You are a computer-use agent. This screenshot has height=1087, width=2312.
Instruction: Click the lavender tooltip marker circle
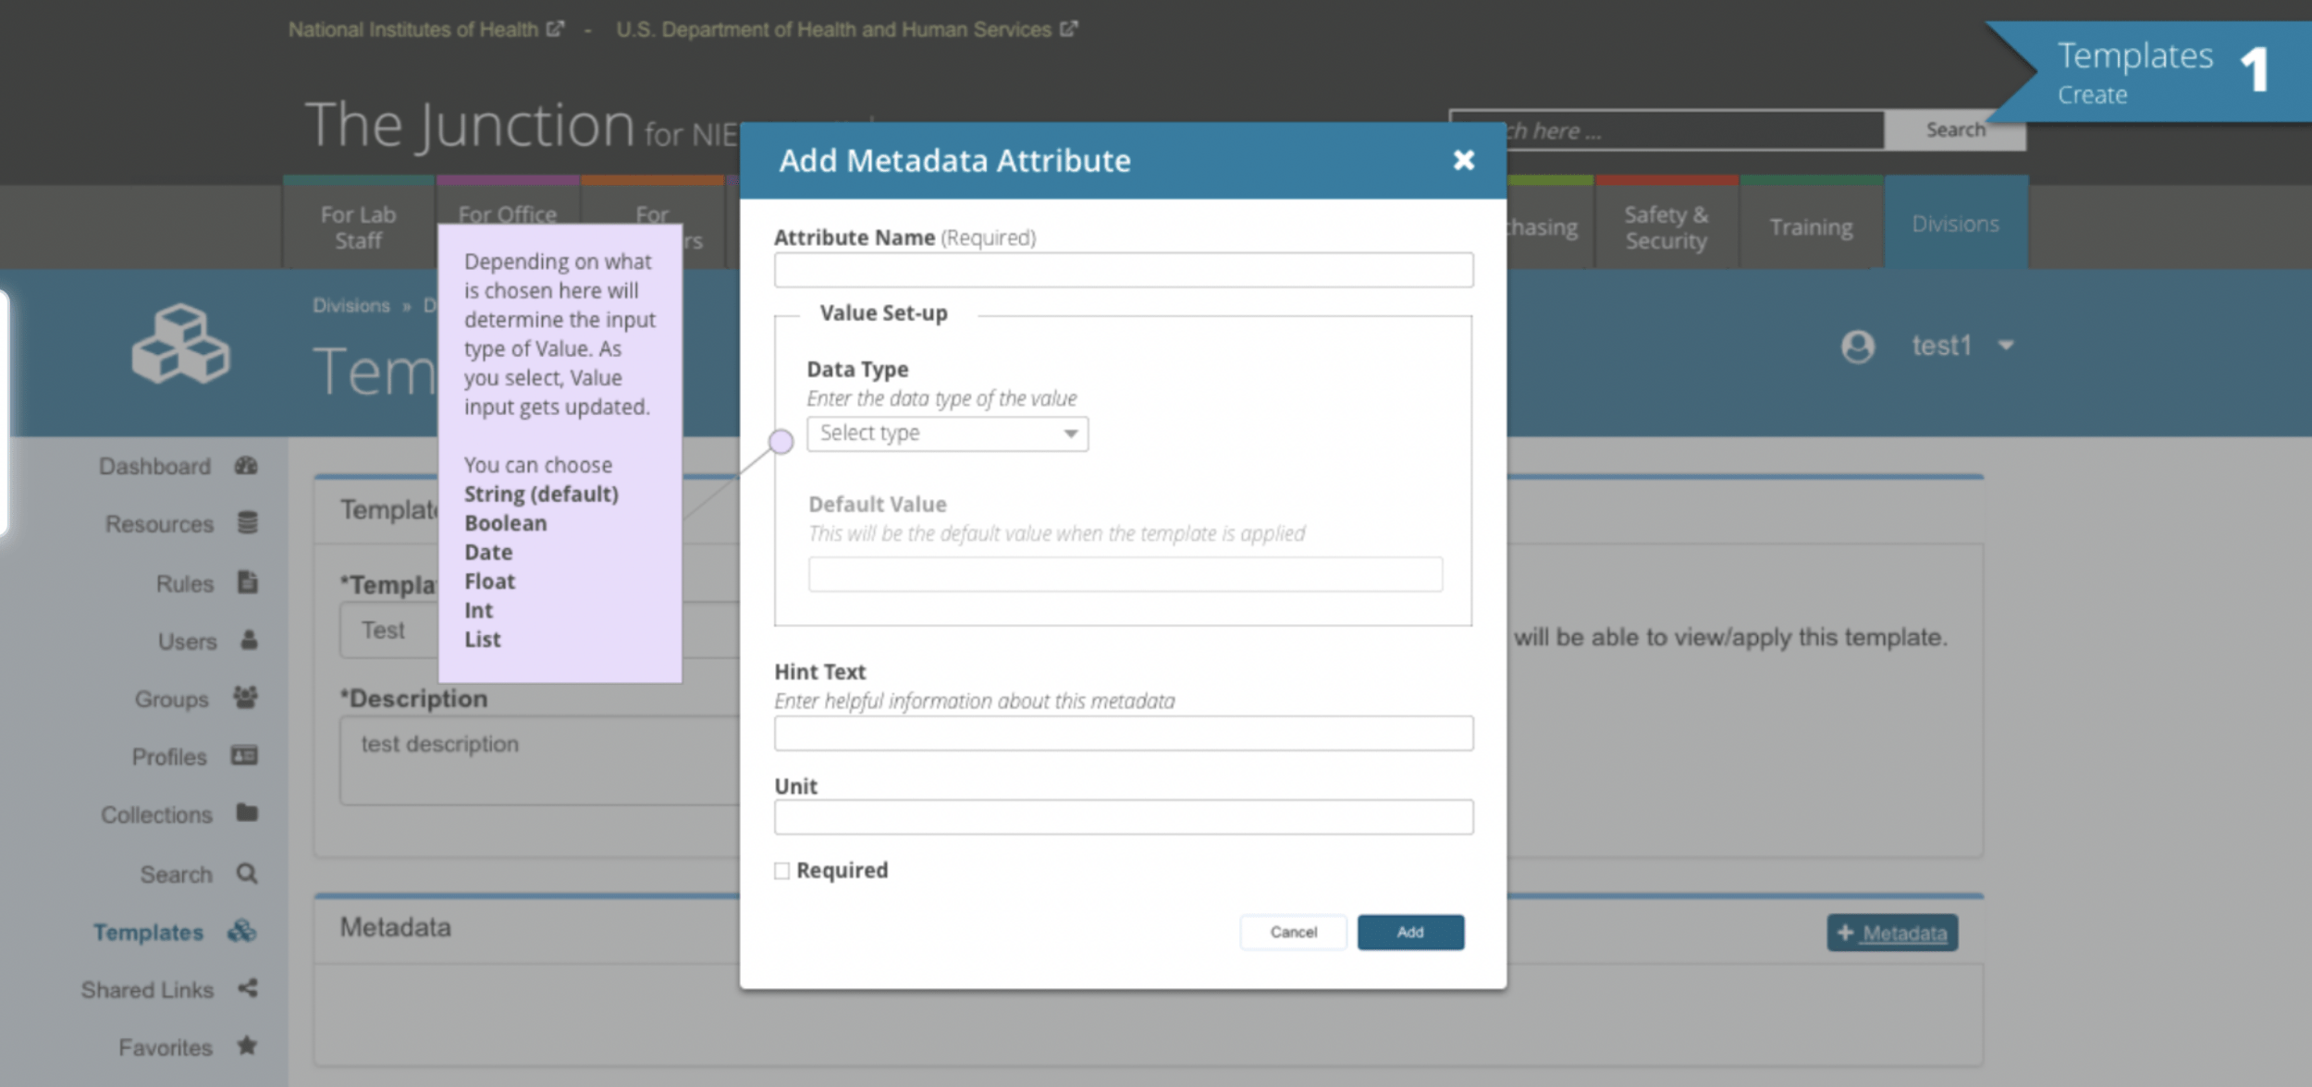pos(781,442)
